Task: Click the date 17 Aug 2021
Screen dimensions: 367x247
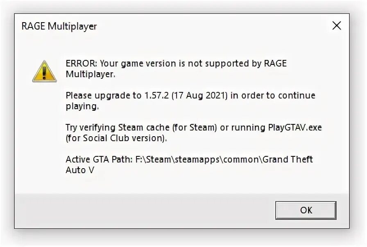Action: (x=199, y=96)
